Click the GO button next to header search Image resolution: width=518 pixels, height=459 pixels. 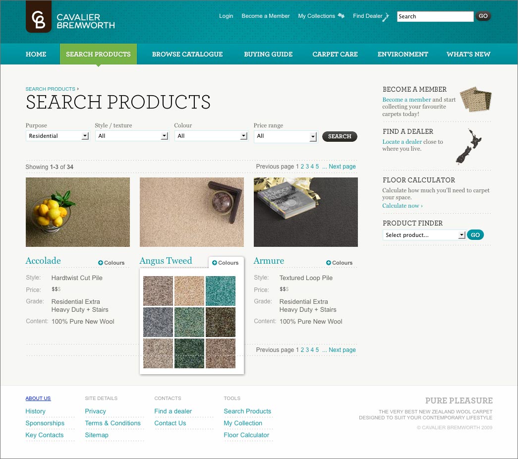tap(483, 16)
